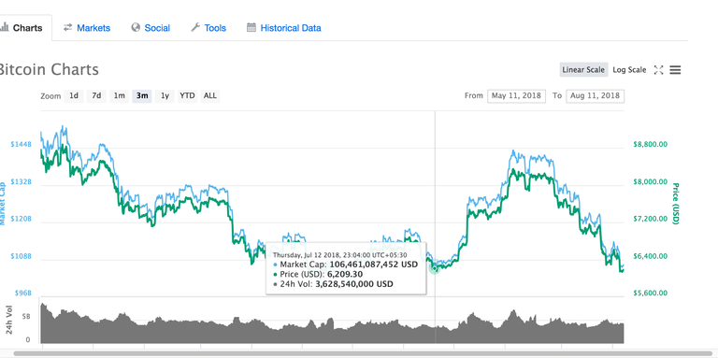This screenshot has width=718, height=358.
Task: Open the Charts tab
Action: (x=25, y=28)
